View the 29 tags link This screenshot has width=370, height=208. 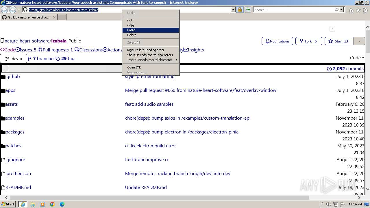66,58
